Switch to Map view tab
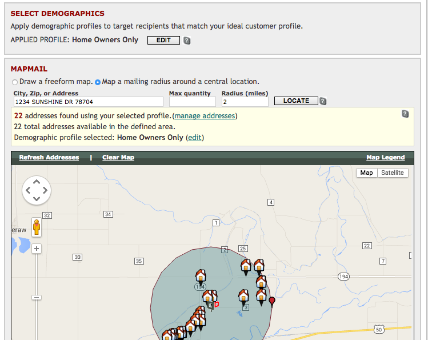Screen dimensions: 428x340 coord(366,173)
